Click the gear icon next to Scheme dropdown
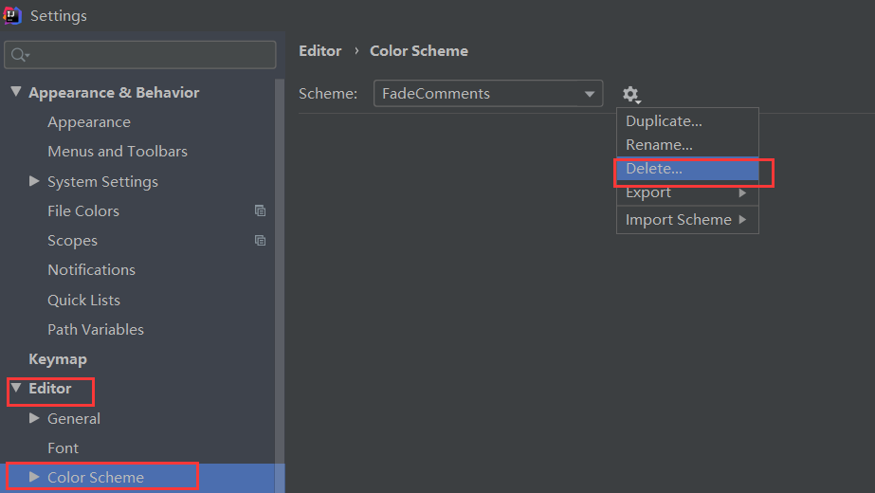 631,94
